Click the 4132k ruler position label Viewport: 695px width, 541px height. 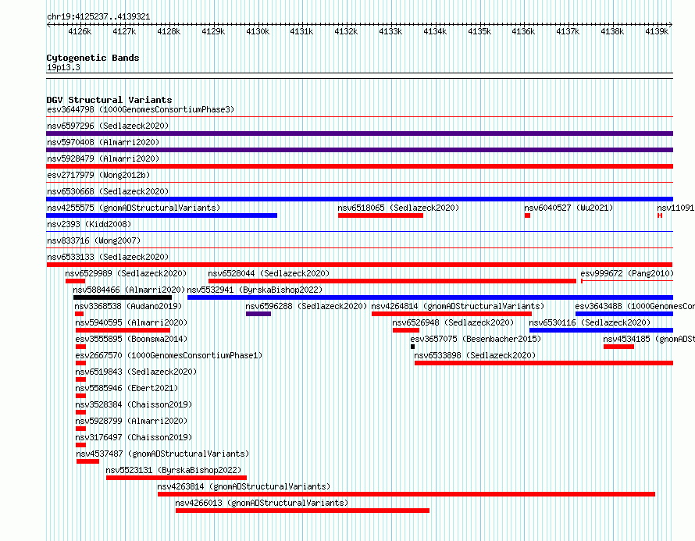point(346,31)
